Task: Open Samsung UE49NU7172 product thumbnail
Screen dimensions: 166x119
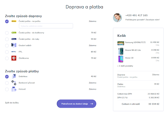Action: point(121,43)
